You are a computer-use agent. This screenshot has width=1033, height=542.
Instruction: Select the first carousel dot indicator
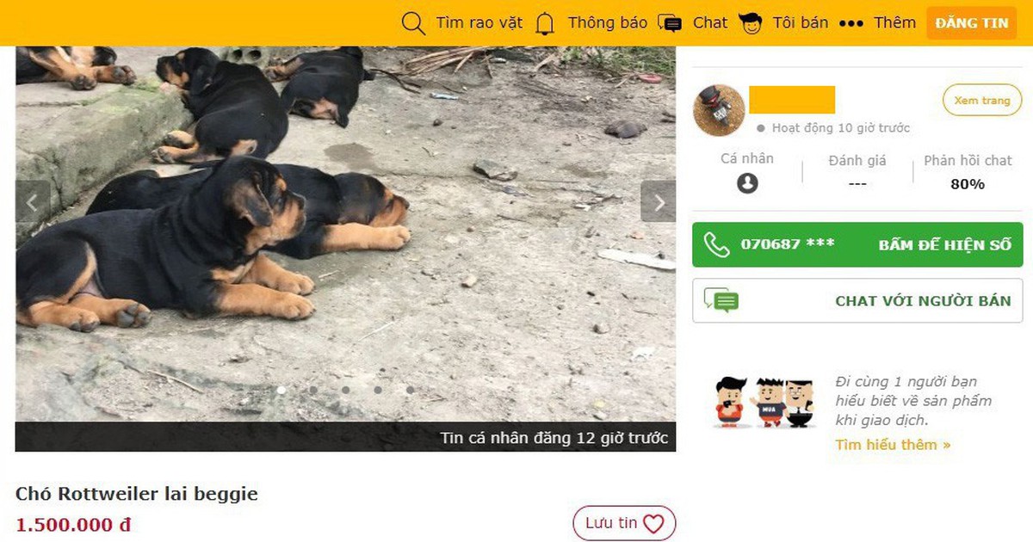pyautogui.click(x=281, y=390)
